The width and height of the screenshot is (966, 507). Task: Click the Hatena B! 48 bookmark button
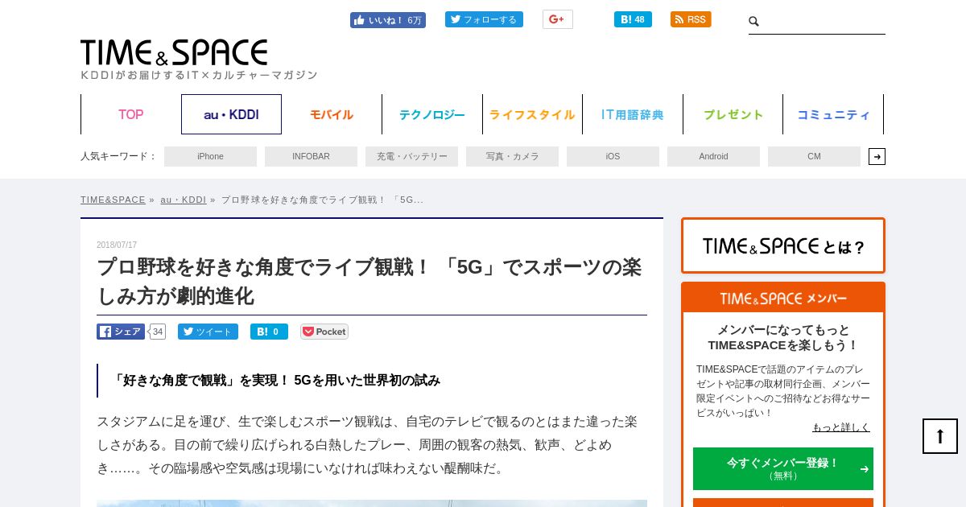[633, 19]
